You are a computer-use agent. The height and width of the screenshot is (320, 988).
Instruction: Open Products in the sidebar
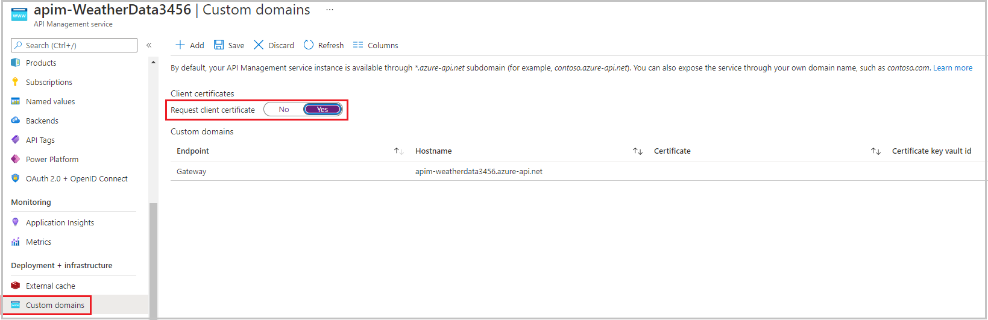[x=41, y=63]
